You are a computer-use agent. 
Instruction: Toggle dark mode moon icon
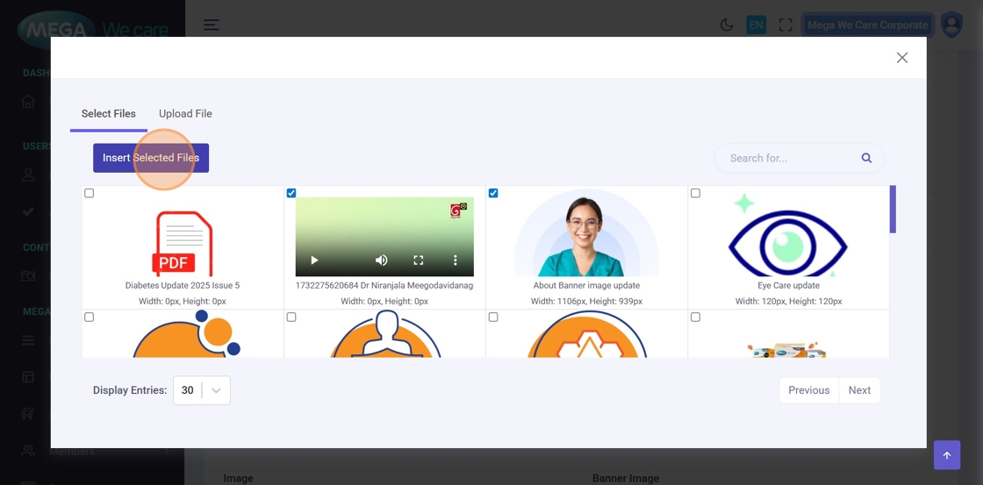(x=727, y=25)
